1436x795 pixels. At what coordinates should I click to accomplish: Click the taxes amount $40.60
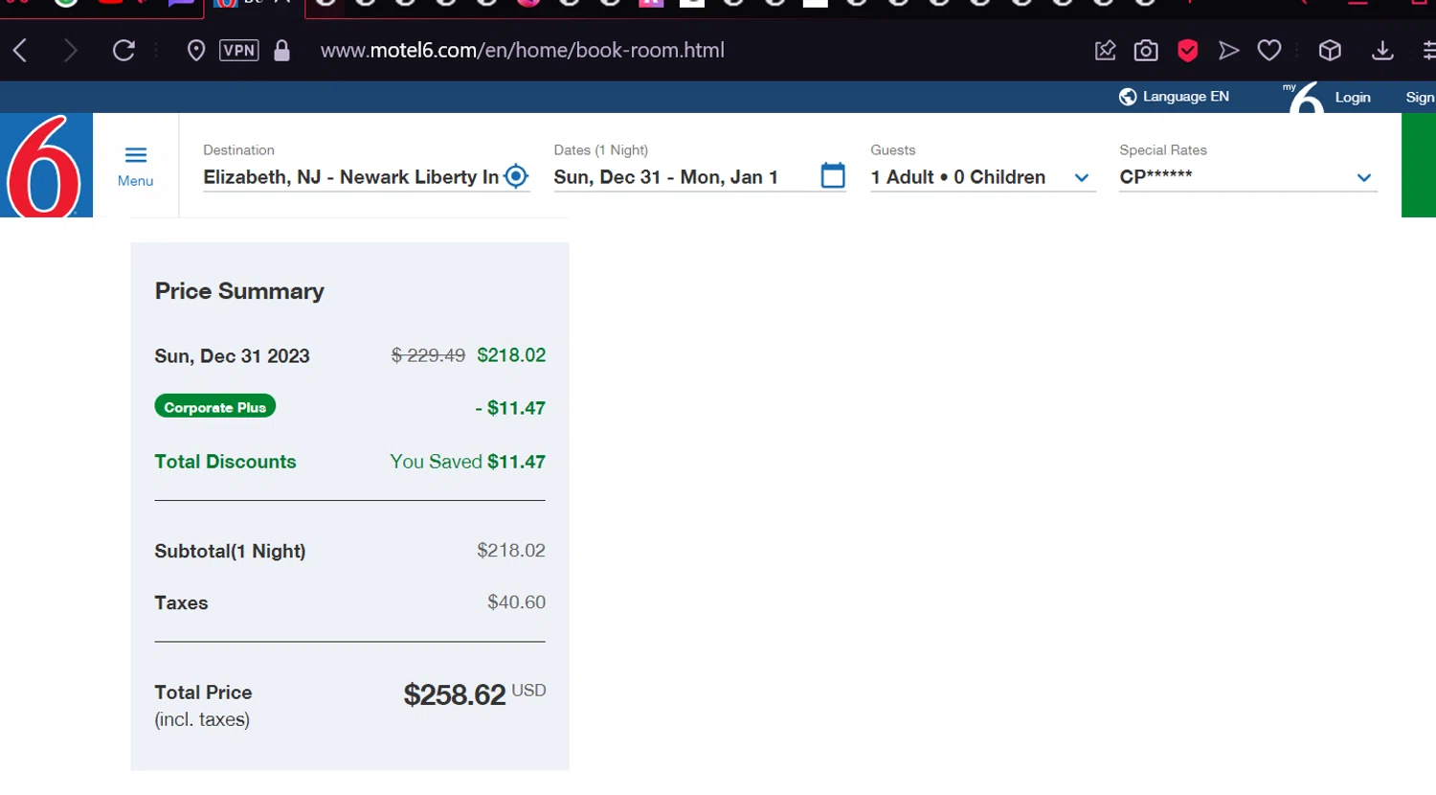point(516,602)
